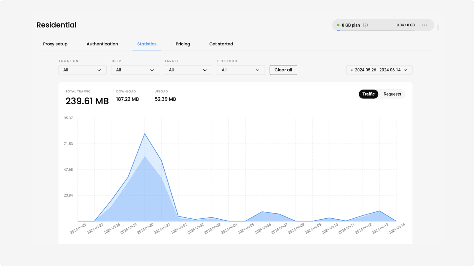This screenshot has width=474, height=266.
Task: Click the small icon in date range field
Action: click(x=352, y=70)
